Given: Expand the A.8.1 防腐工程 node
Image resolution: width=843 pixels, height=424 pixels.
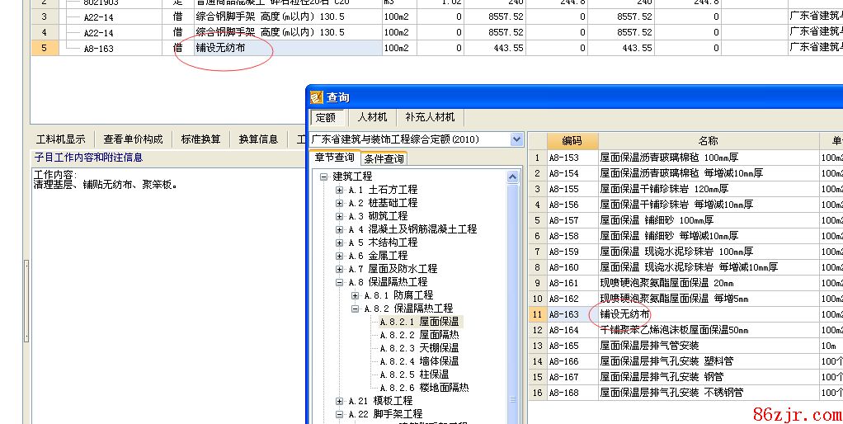Looking at the screenshot, I should [356, 295].
